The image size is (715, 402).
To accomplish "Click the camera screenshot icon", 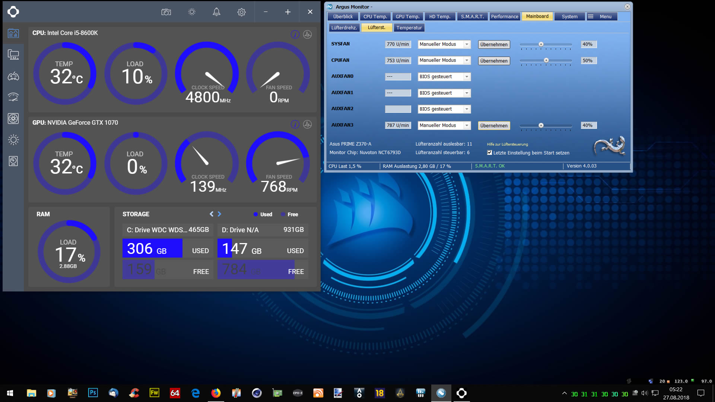I will click(x=166, y=12).
